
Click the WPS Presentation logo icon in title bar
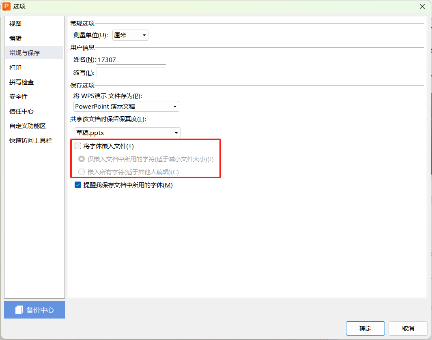[6, 6]
